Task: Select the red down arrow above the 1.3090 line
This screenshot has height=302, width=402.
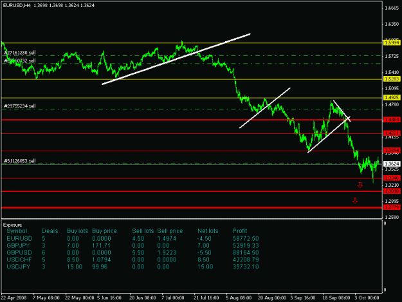Action: pos(360,185)
